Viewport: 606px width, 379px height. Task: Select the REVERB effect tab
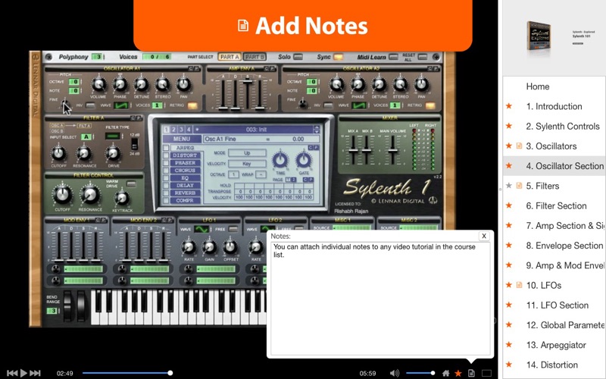(185, 193)
